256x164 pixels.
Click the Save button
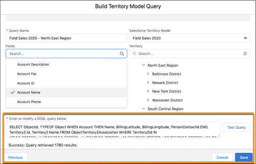[244, 157]
